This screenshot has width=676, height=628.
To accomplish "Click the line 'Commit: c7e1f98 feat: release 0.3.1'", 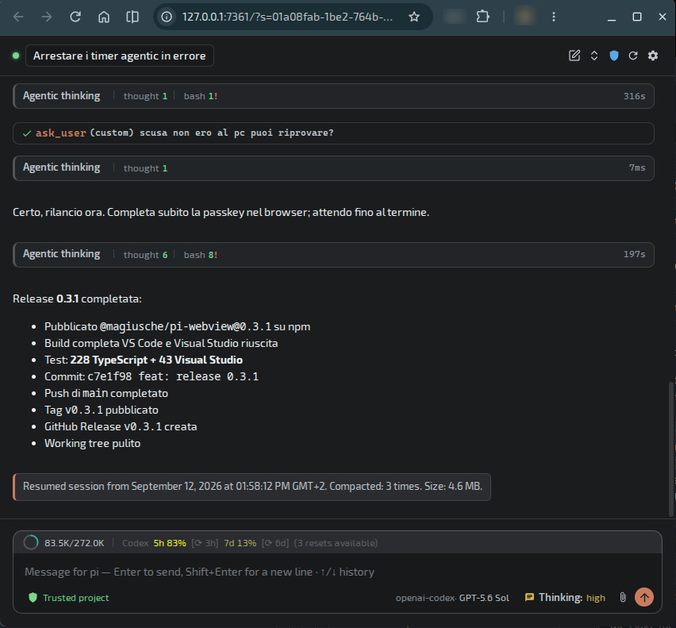I will [152, 376].
